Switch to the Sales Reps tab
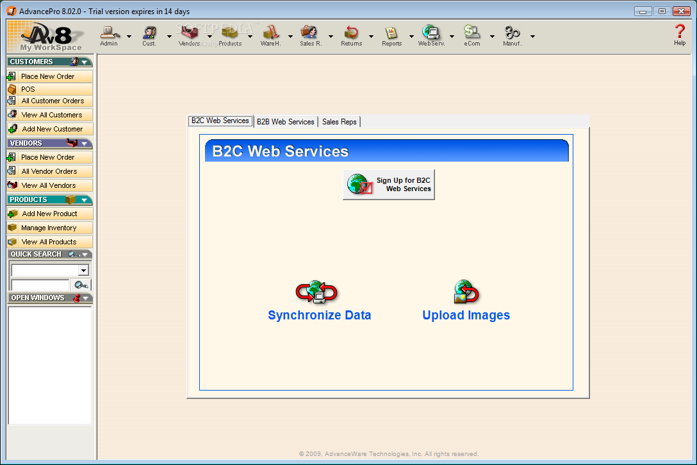This screenshot has width=697, height=465. (339, 121)
